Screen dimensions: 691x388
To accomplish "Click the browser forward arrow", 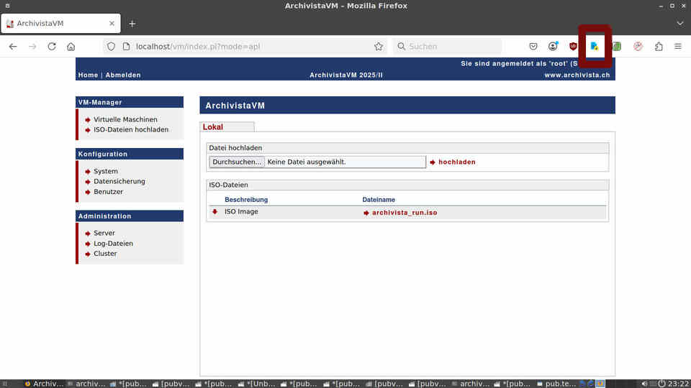I will pos(32,46).
